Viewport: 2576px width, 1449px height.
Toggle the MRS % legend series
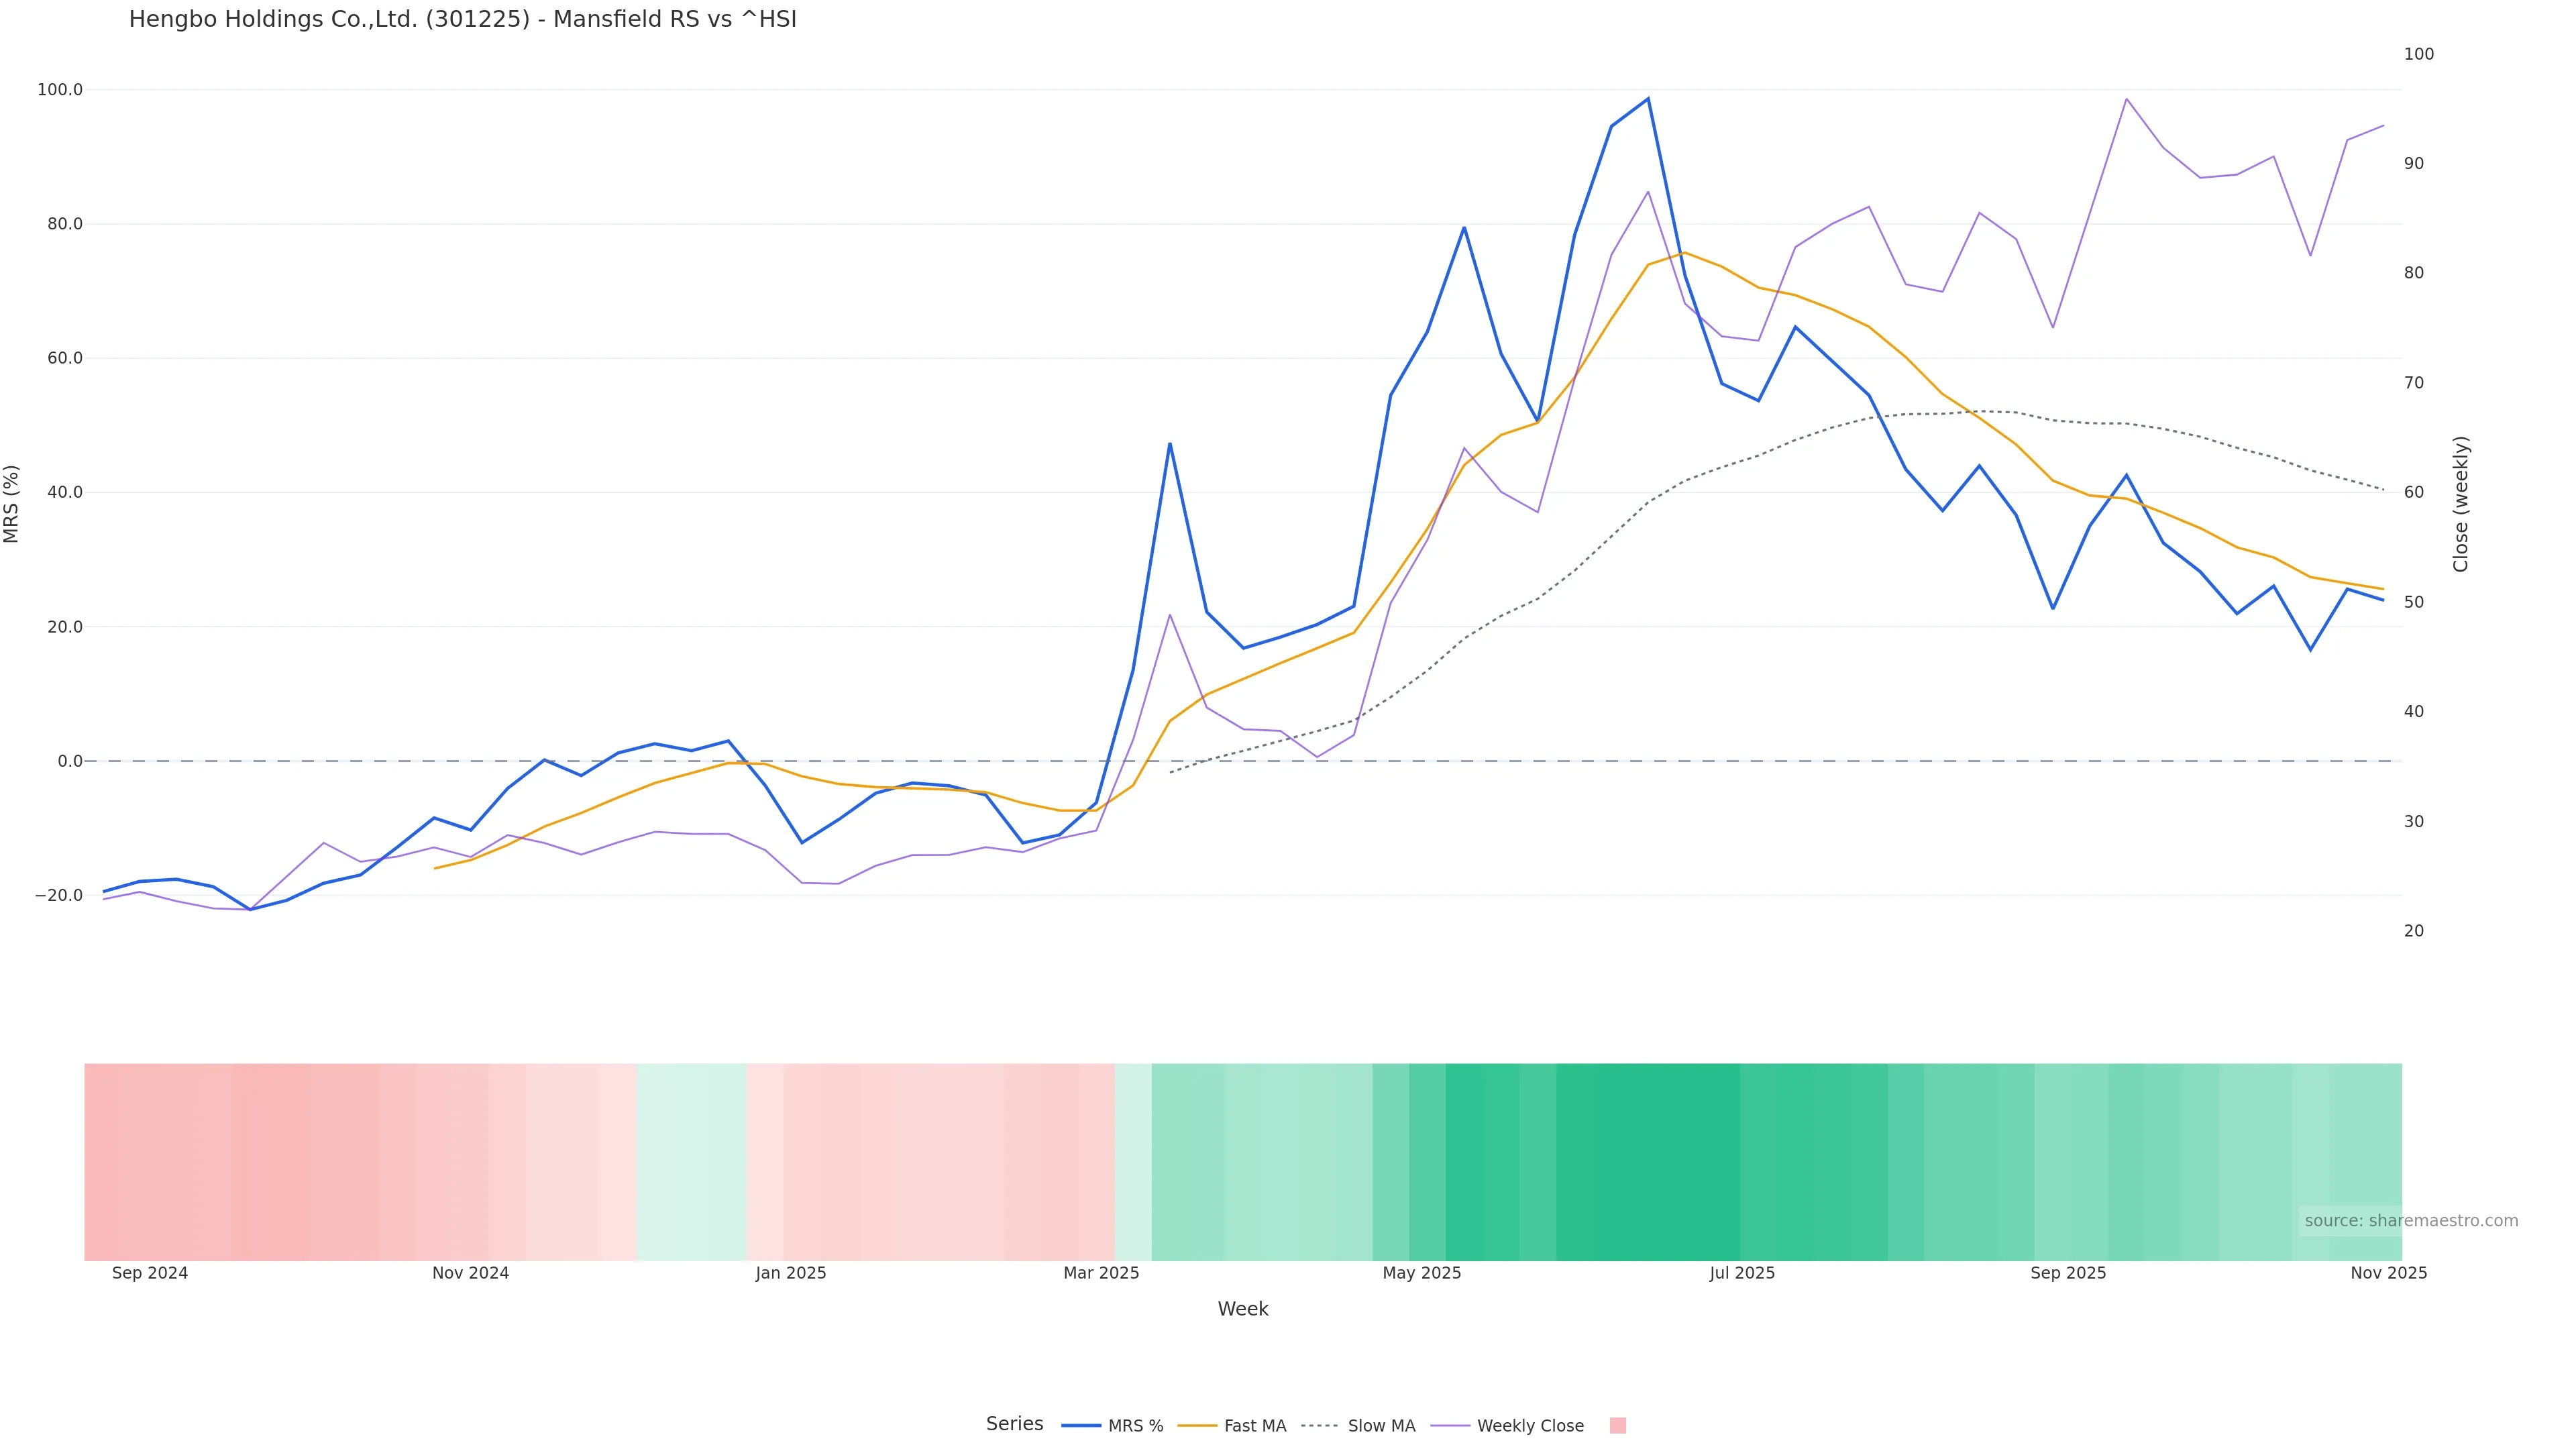click(1135, 1426)
